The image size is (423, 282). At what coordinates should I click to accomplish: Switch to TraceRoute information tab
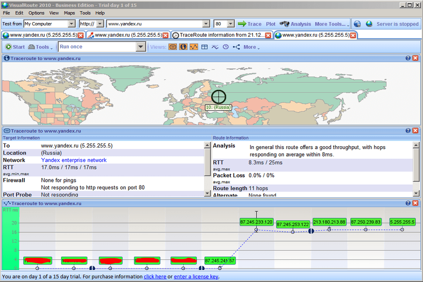[x=219, y=35]
